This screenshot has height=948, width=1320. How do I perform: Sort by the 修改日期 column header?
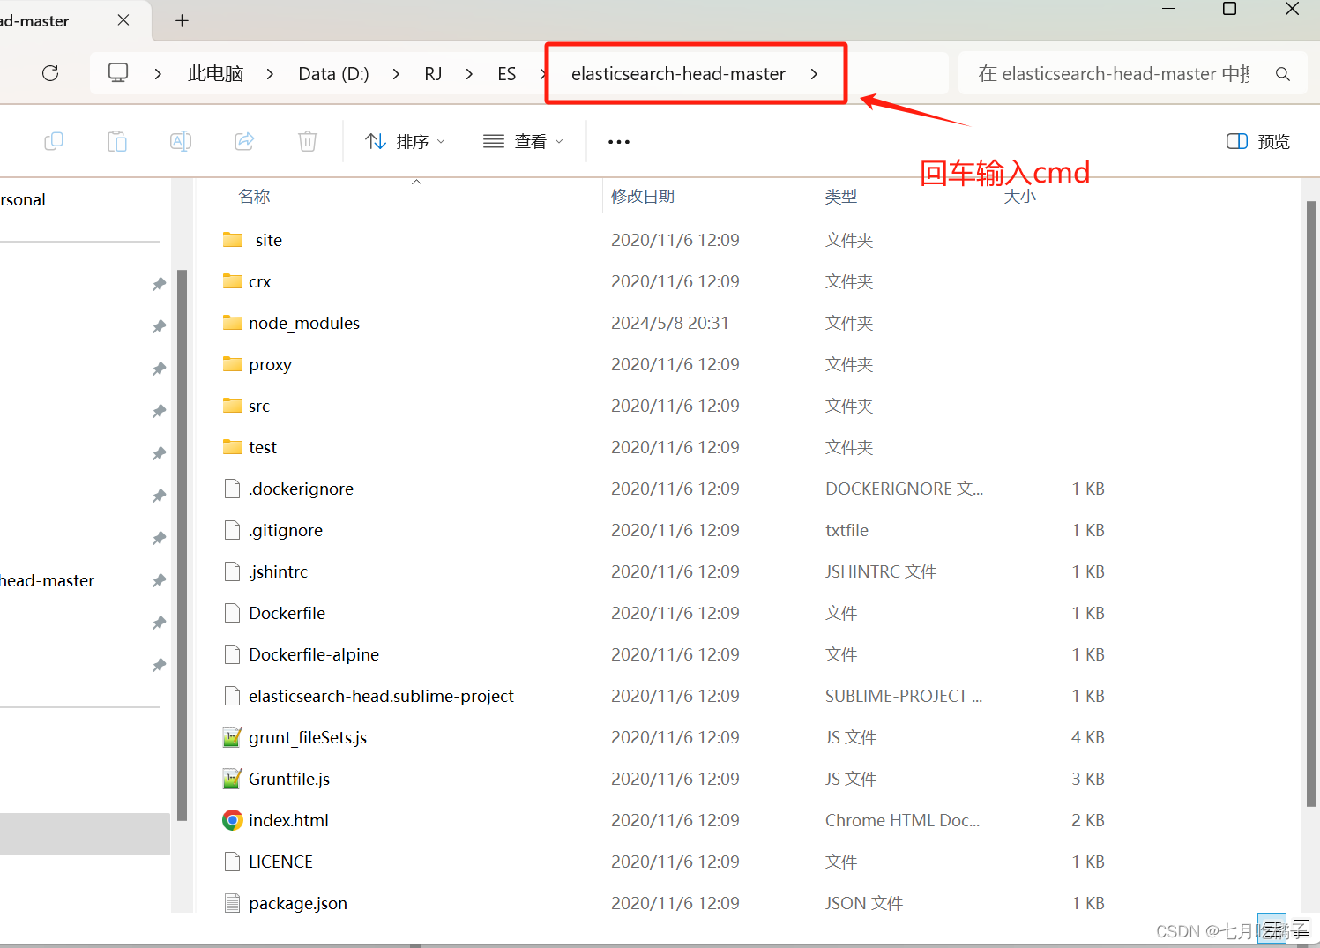643,196
